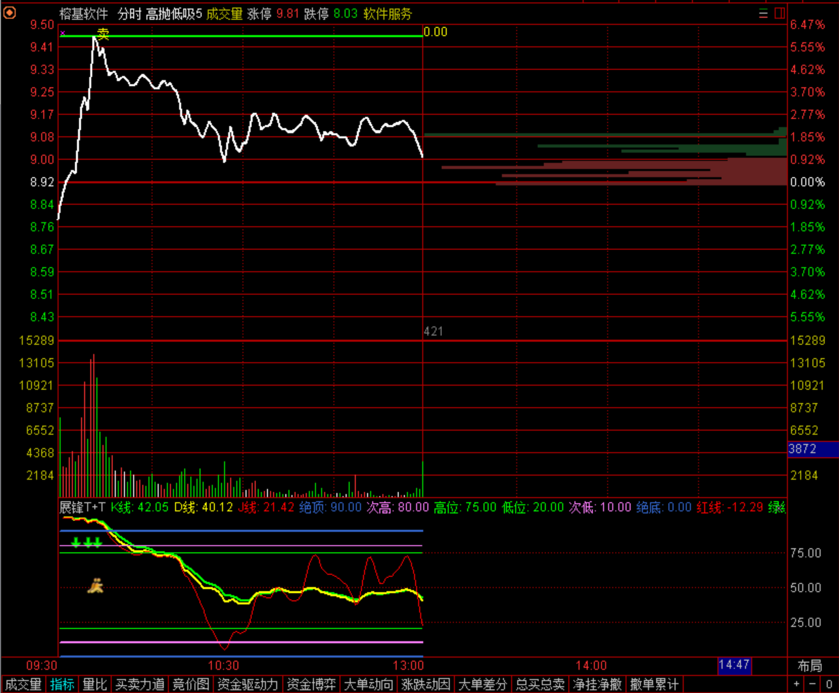Click the yellow 卖 sell signal marker
The height and width of the screenshot is (693, 839).
point(103,34)
